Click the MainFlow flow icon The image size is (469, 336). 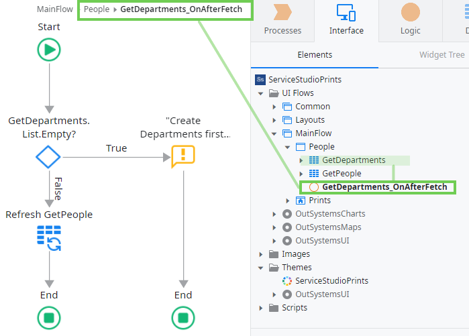287,133
